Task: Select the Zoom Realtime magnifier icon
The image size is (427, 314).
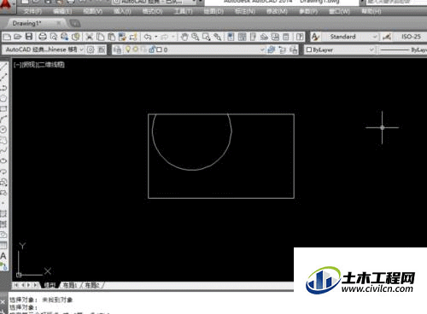Action: click(196, 37)
